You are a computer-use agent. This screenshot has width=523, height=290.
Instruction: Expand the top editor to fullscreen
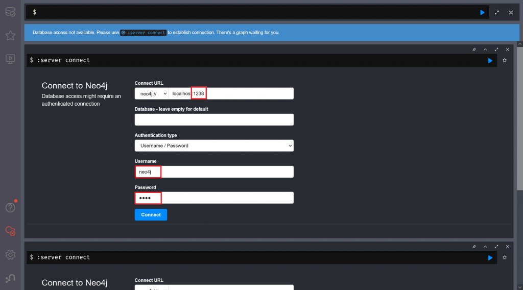click(x=496, y=12)
